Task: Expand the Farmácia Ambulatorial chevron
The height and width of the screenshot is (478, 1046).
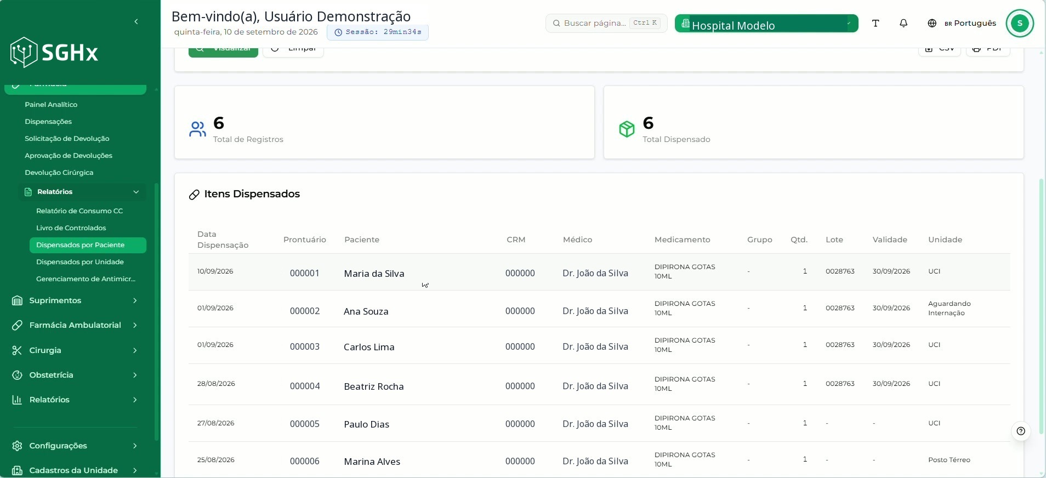Action: click(x=135, y=325)
